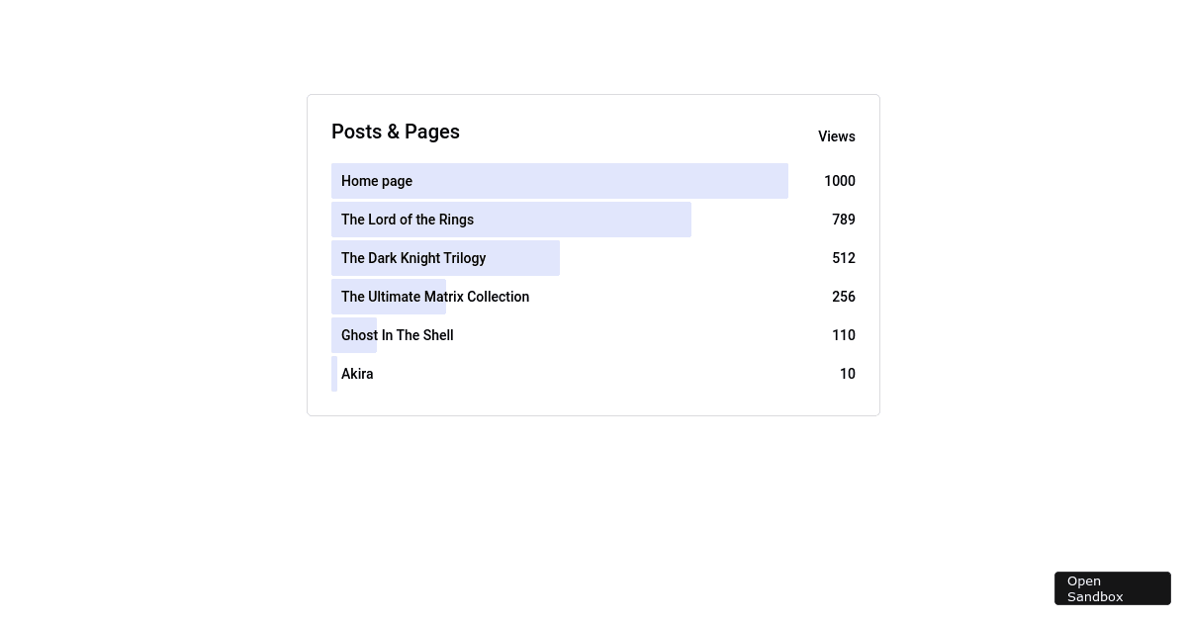
Task: Click the 512 views count
Action: (x=844, y=257)
